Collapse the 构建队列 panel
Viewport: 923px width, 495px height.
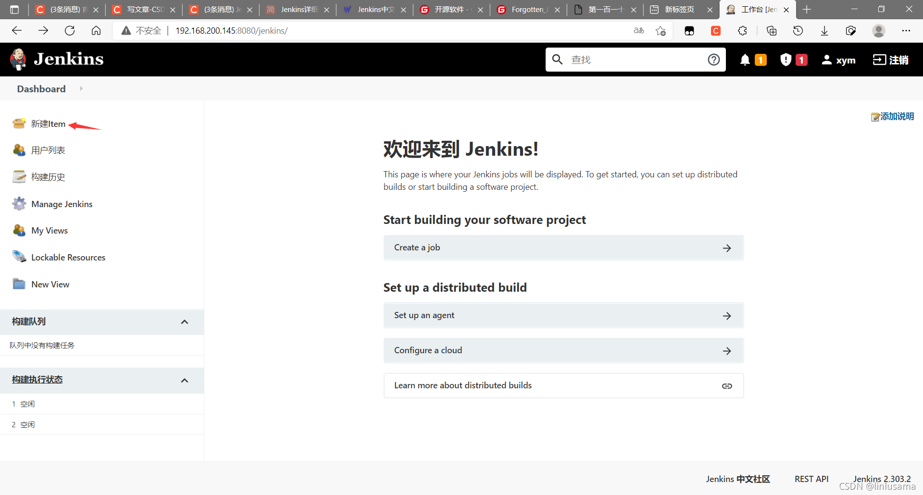pos(185,322)
